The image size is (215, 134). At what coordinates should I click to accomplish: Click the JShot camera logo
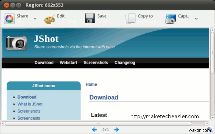(x=16, y=43)
